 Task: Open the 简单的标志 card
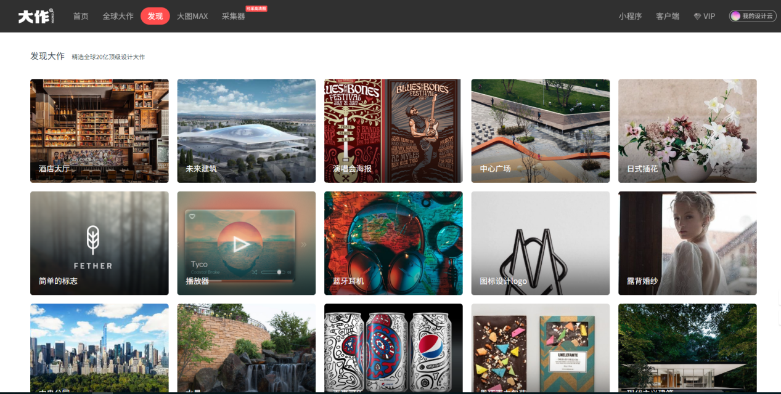point(99,243)
